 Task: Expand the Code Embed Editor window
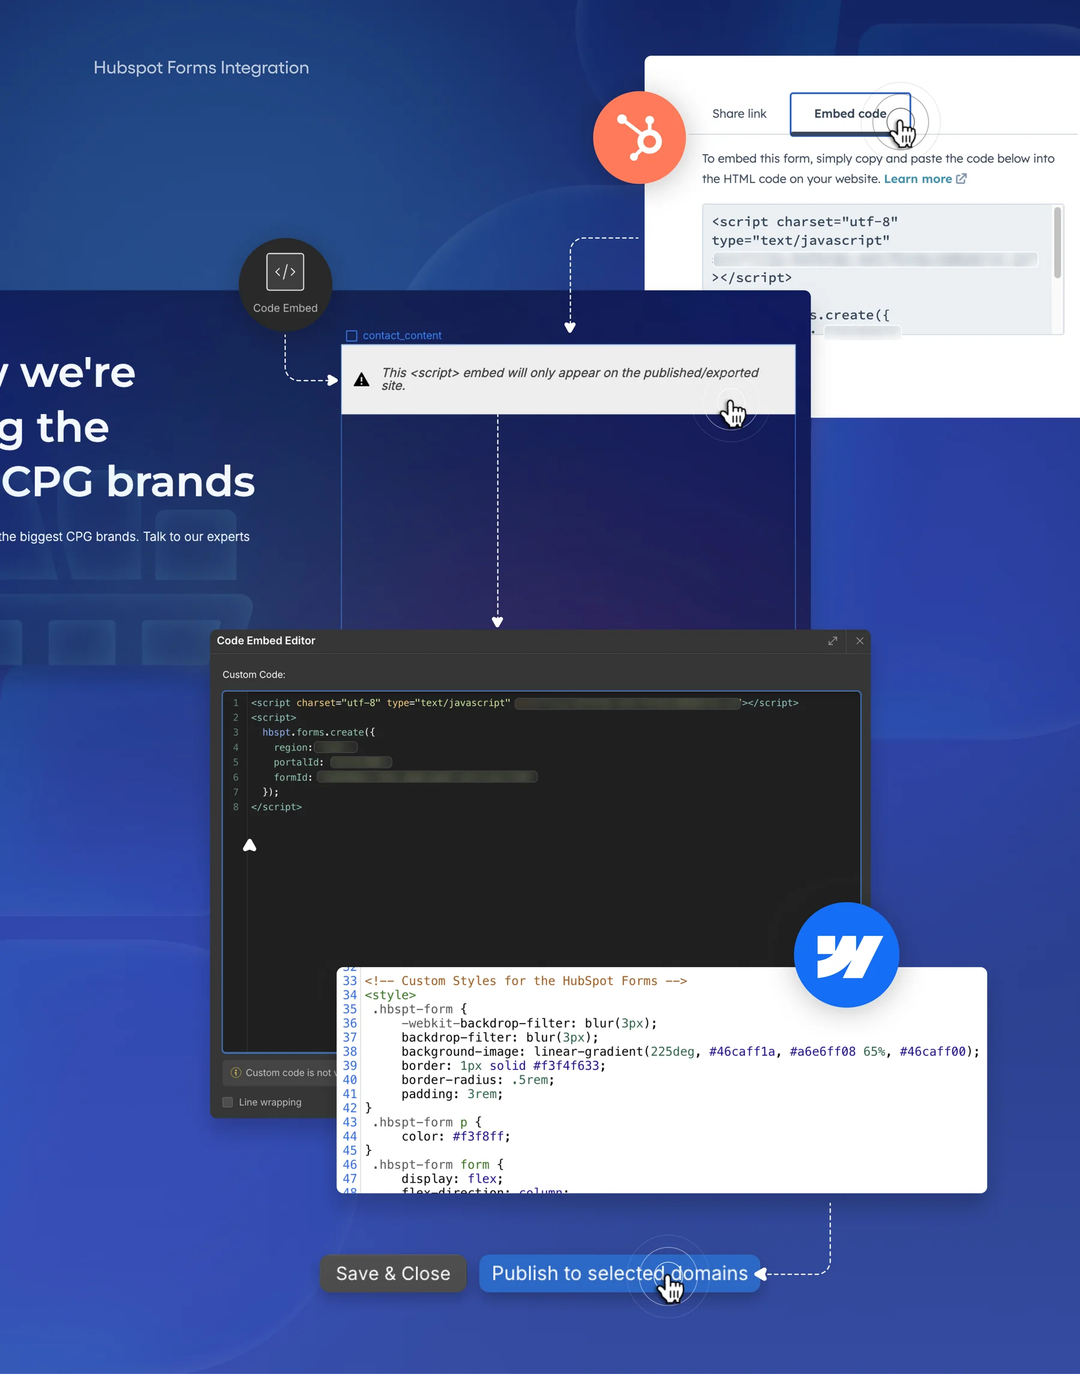(x=833, y=641)
